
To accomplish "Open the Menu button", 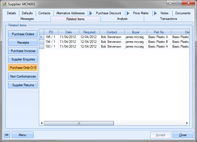I will (x=22, y=135).
